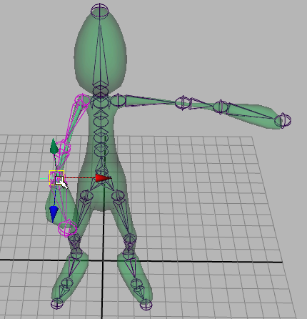The height and width of the screenshot is (319, 307).
Task: Select the magenta wrist joint near the hip
Action: [x=68, y=229]
